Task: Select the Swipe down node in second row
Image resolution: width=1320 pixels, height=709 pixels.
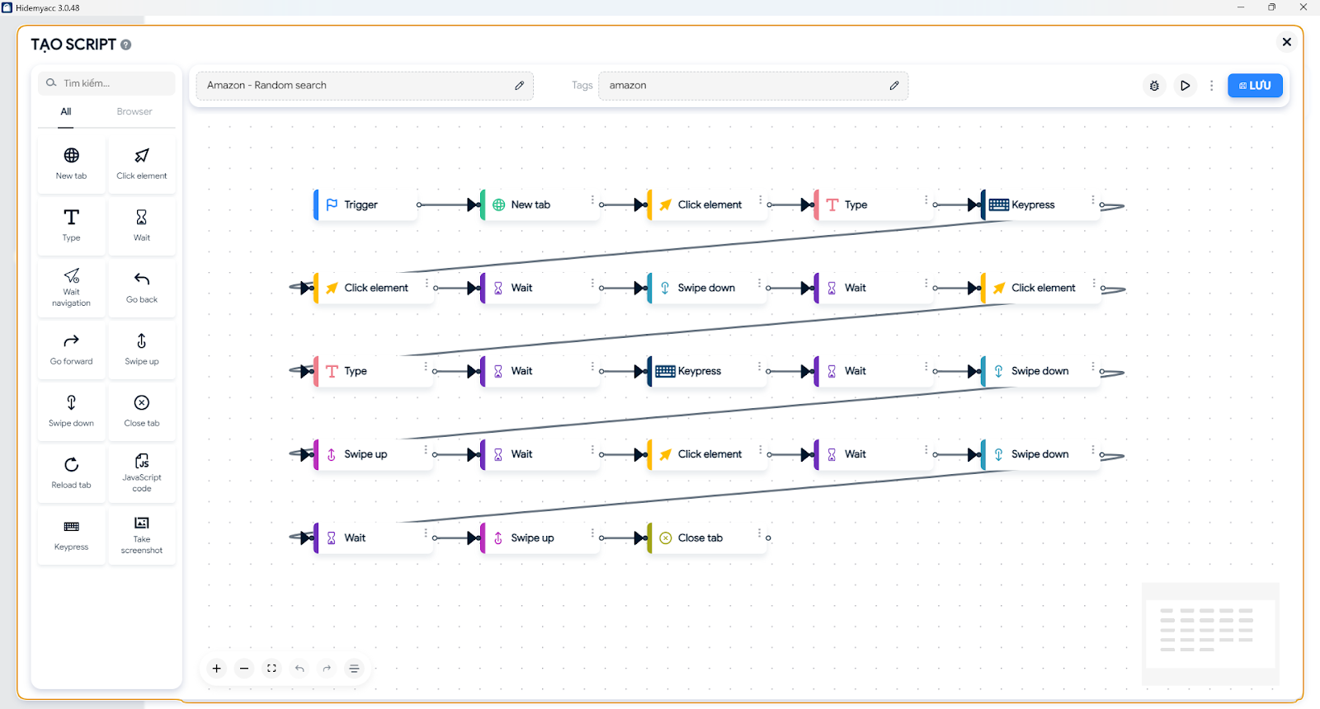Action: (x=705, y=289)
